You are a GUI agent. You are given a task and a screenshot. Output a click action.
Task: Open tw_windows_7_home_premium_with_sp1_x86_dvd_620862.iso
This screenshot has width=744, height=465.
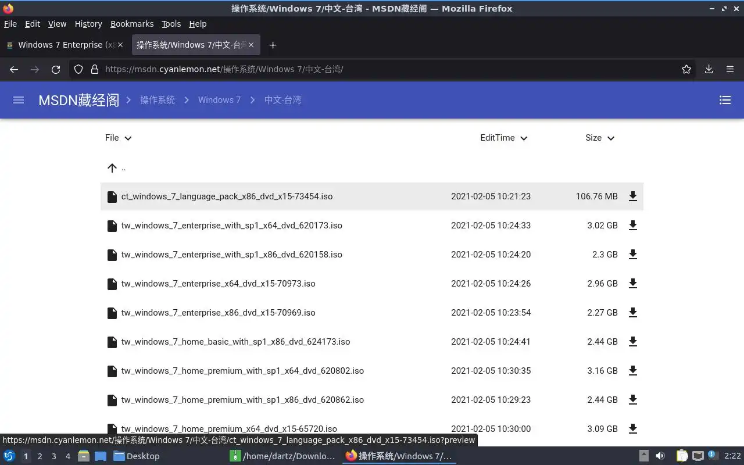243,400
